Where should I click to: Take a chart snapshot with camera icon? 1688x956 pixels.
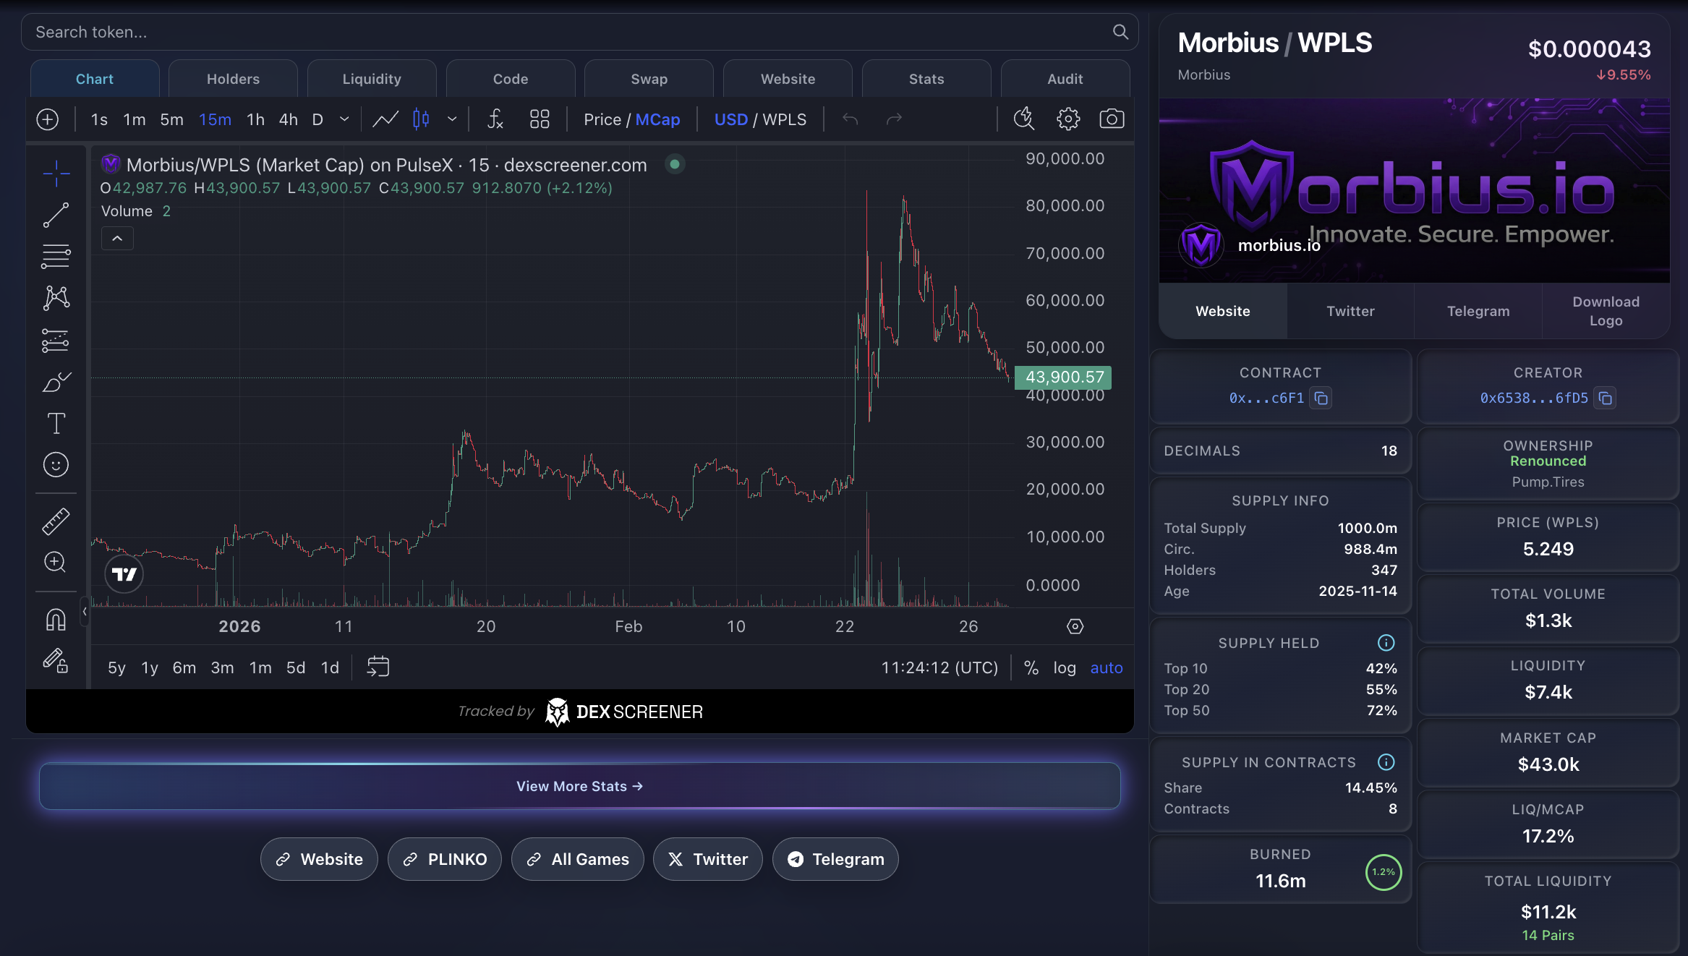(x=1112, y=119)
